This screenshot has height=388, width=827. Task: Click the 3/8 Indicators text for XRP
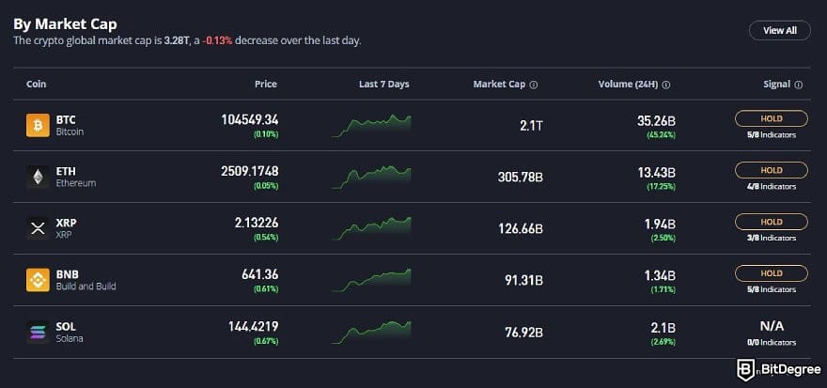(772, 239)
